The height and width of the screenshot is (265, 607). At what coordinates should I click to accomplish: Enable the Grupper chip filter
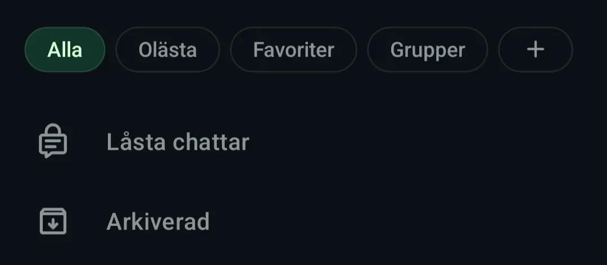coord(427,49)
